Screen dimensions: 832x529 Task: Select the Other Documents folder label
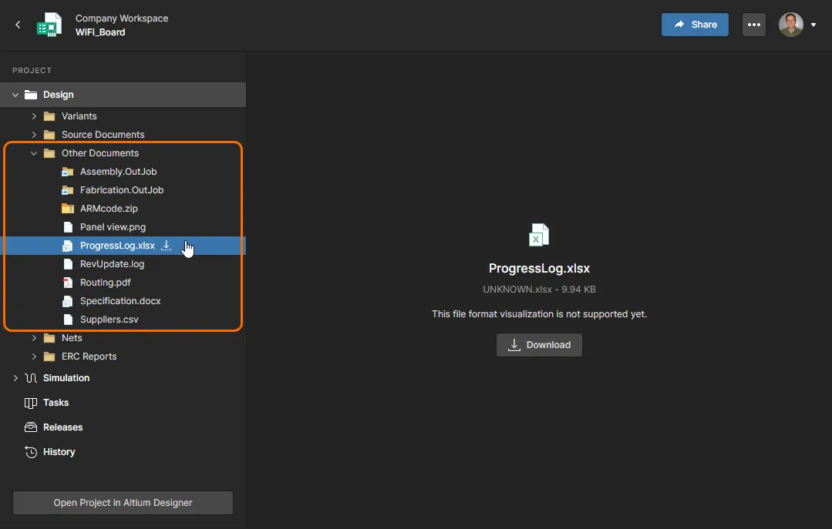[x=100, y=153]
